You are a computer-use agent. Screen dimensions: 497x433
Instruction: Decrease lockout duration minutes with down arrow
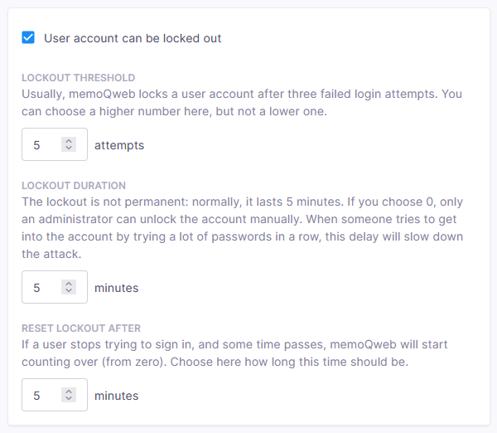(69, 291)
